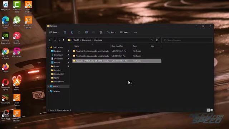Open Avast Cleanup desktop shortcut

pos(17,100)
